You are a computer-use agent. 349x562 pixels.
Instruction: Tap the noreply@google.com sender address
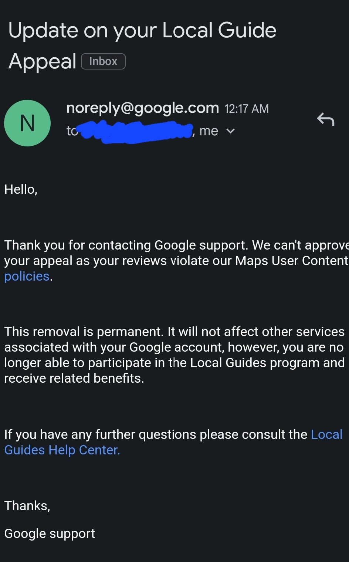[x=142, y=108]
